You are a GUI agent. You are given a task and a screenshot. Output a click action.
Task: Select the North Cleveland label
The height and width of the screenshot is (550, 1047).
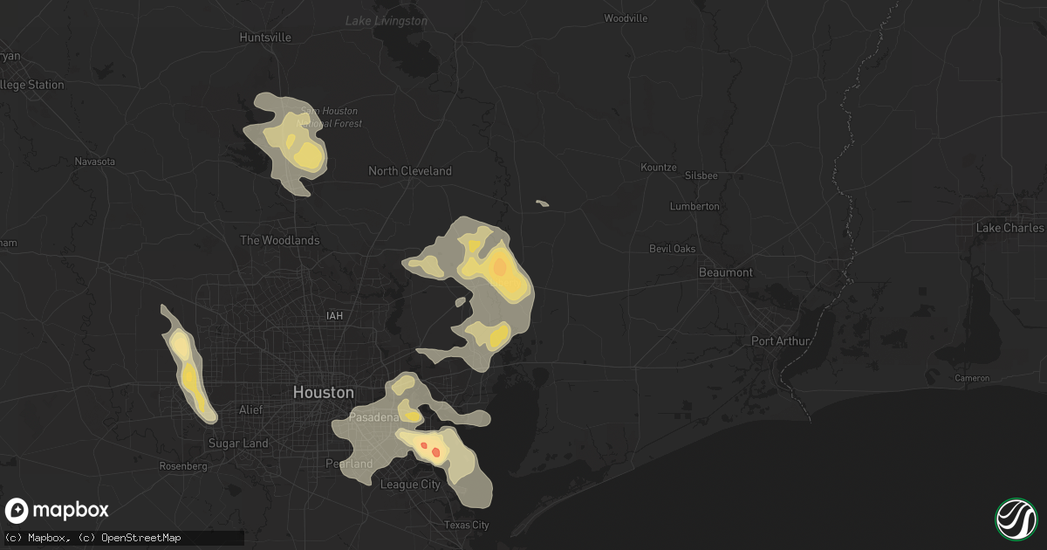(x=410, y=171)
